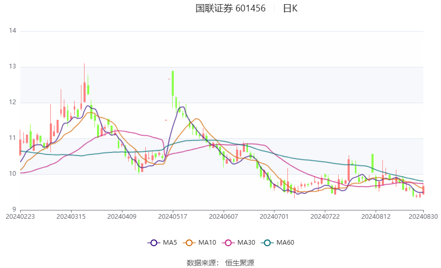This screenshot has height=268, width=441.
Task: Click y-axis value label 12
Action: [x=12, y=102]
